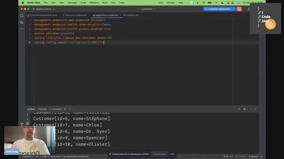Switch to pom.xml (customers) tab

(75, 15)
